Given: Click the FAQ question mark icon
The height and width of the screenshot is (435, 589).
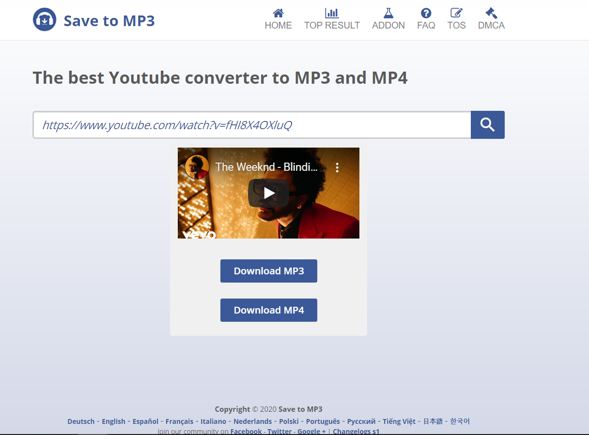Looking at the screenshot, I should tap(426, 13).
